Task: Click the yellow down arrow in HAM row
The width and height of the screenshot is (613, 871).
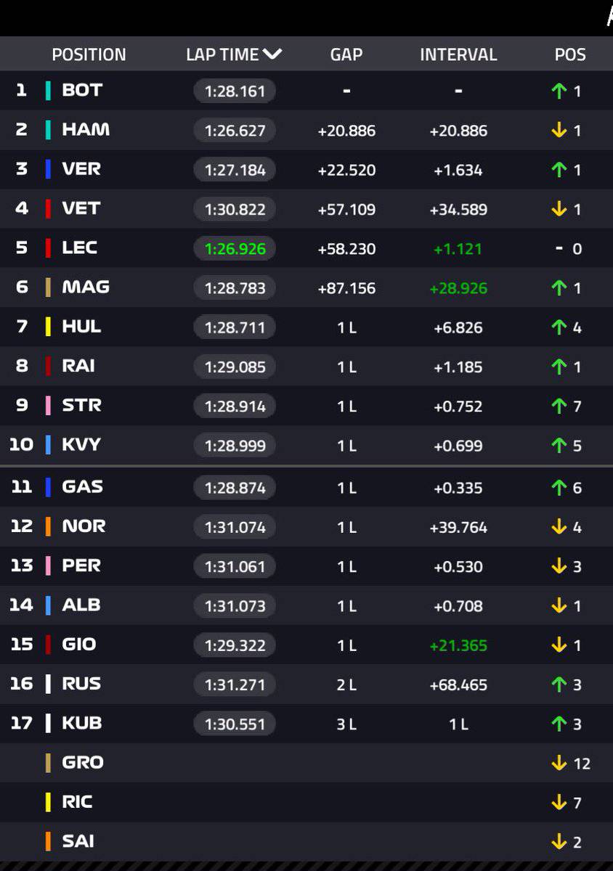Action: [x=559, y=131]
